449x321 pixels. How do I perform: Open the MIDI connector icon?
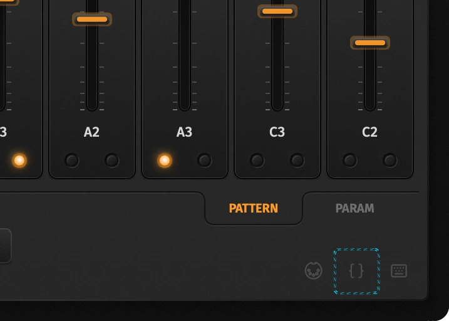[x=313, y=271]
